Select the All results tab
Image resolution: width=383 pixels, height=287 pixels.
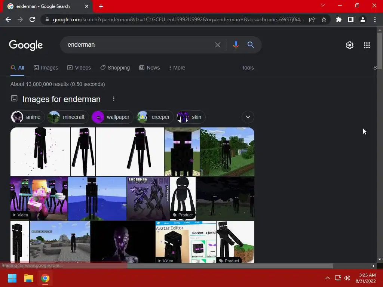17,68
